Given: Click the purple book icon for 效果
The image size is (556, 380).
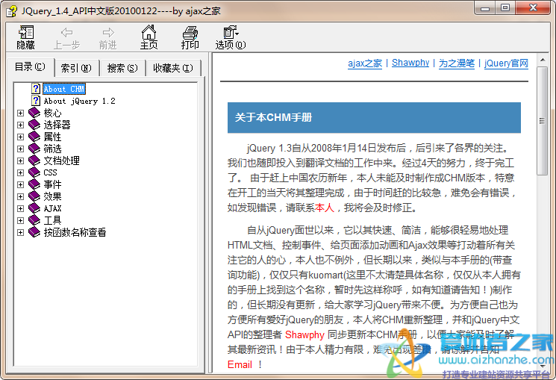Looking at the screenshot, I should (34, 196).
